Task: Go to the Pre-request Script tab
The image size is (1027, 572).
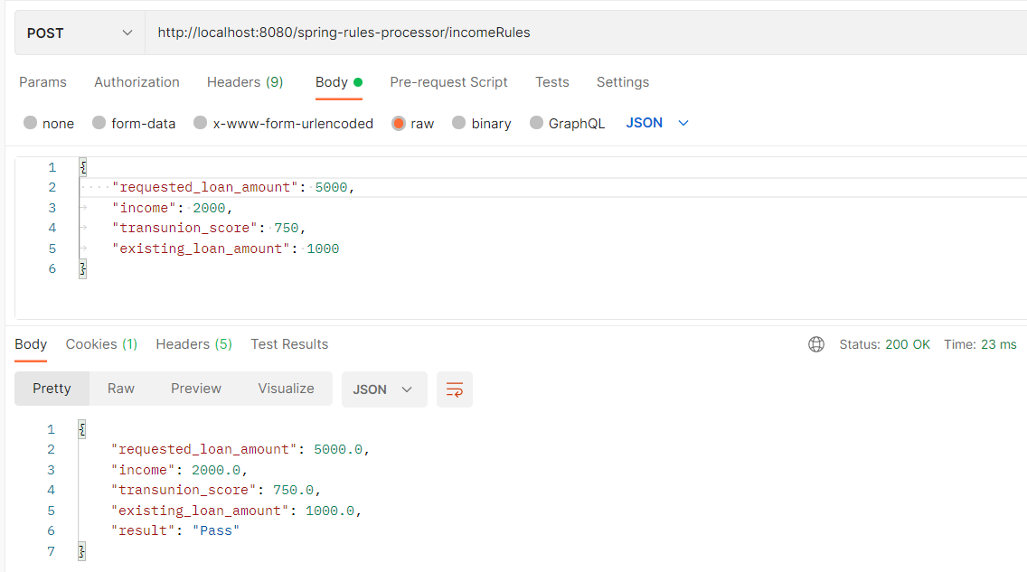Action: 448,82
